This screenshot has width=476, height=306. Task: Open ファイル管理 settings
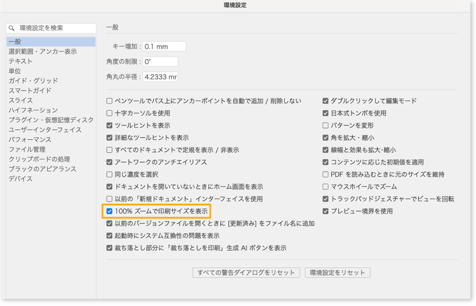(27, 150)
